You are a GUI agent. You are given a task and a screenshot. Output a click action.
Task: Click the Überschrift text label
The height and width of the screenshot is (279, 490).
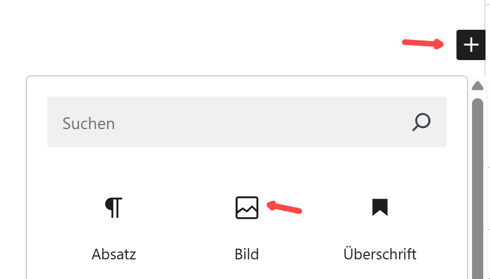[380, 254]
